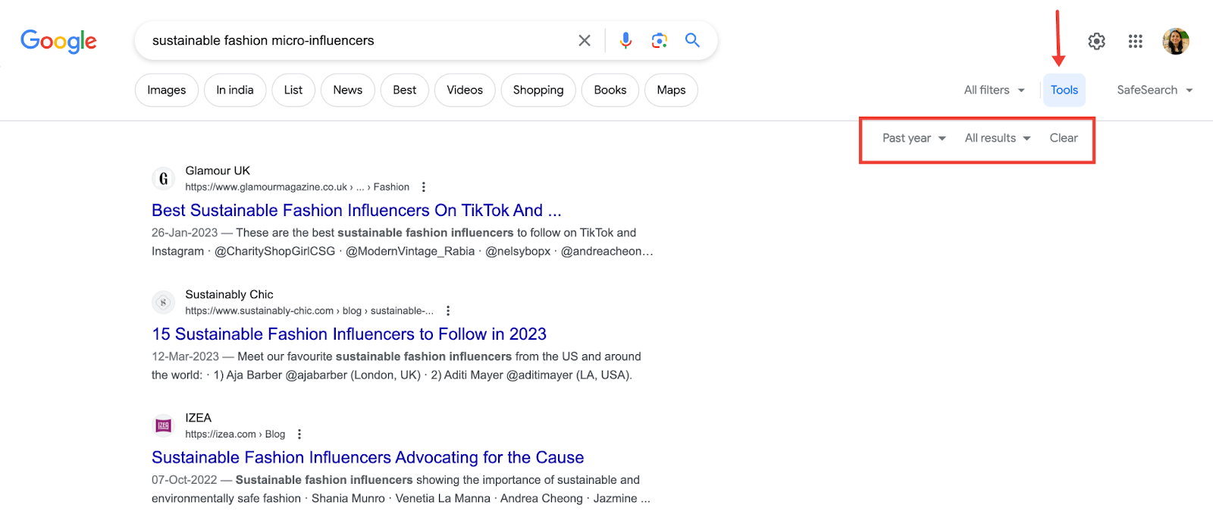
Task: Open the Google account profile picture
Action: pos(1176,41)
